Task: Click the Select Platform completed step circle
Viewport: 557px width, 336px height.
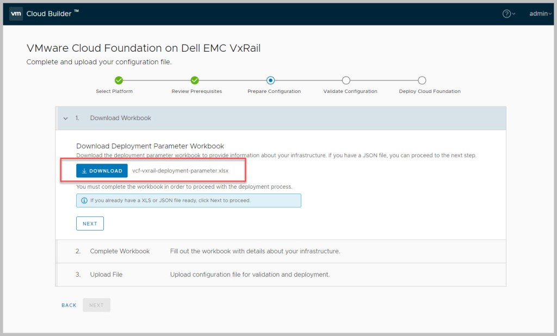Action: click(119, 80)
